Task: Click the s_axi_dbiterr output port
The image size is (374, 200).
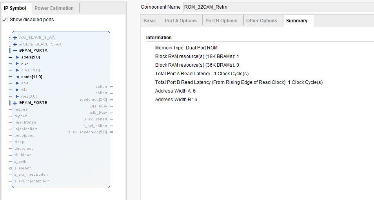Action: [95, 126]
